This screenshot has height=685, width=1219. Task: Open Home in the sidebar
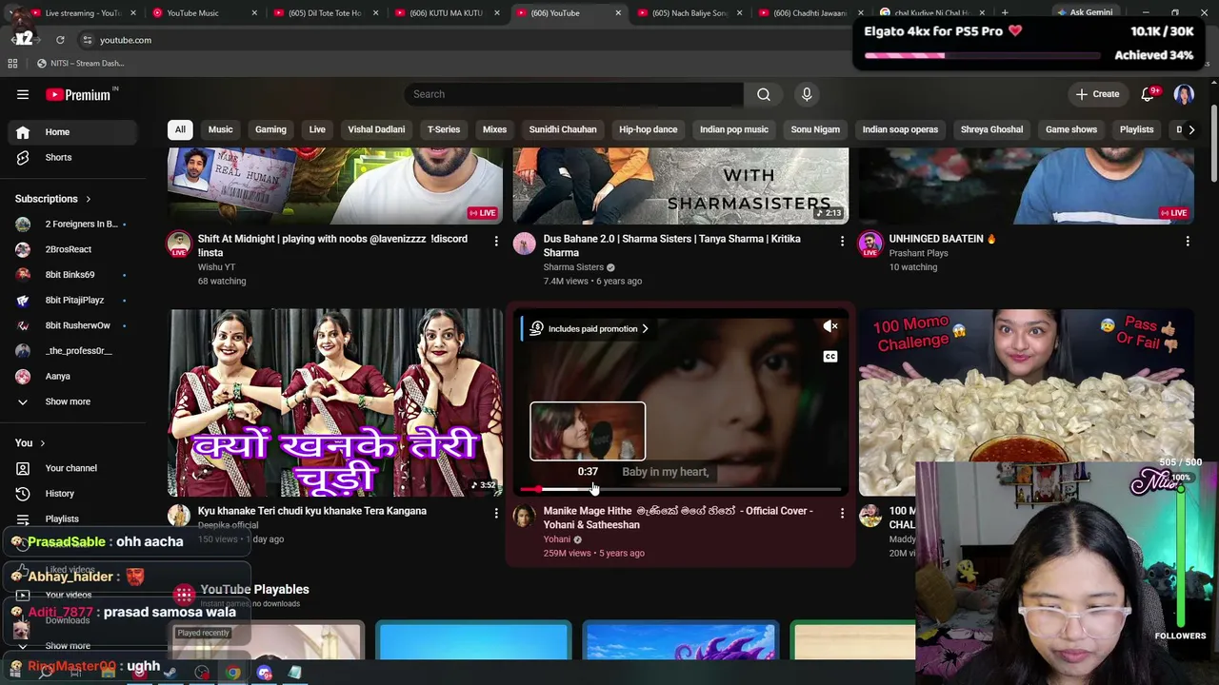coord(72,132)
